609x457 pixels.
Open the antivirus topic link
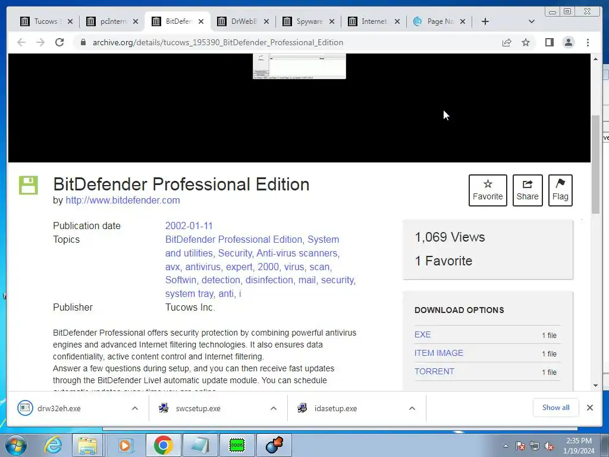[203, 267]
